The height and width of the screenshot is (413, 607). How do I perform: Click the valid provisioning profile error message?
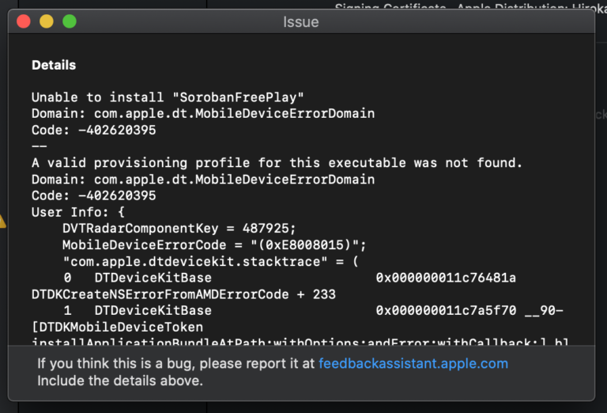click(277, 163)
